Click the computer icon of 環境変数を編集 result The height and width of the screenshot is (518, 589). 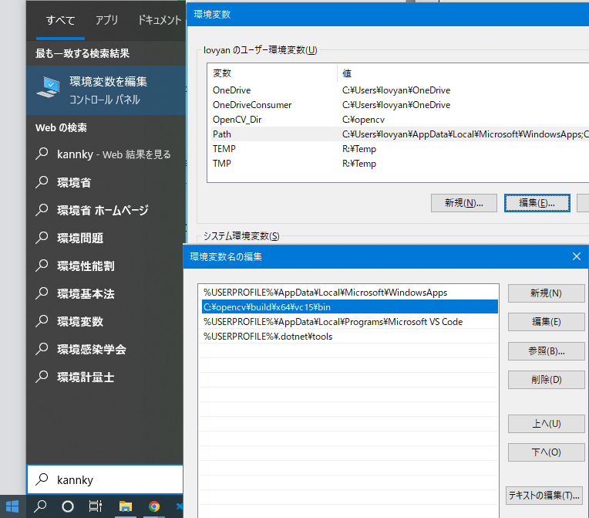(48, 87)
